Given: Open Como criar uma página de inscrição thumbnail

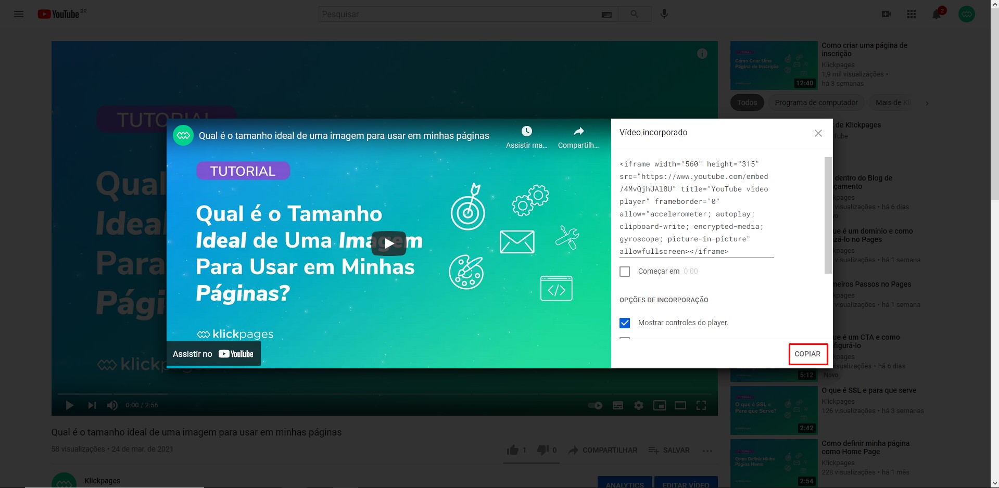Looking at the screenshot, I should pos(774,66).
